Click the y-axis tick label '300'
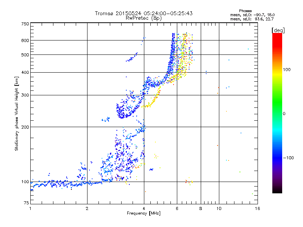The width and height of the screenshot is (303, 227). tap(25, 95)
